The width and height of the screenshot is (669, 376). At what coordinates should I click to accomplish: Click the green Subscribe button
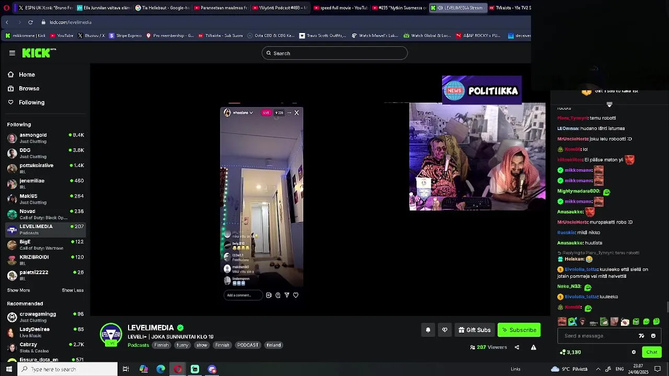click(519, 330)
